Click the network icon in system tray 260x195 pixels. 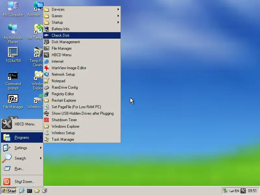click(225, 191)
